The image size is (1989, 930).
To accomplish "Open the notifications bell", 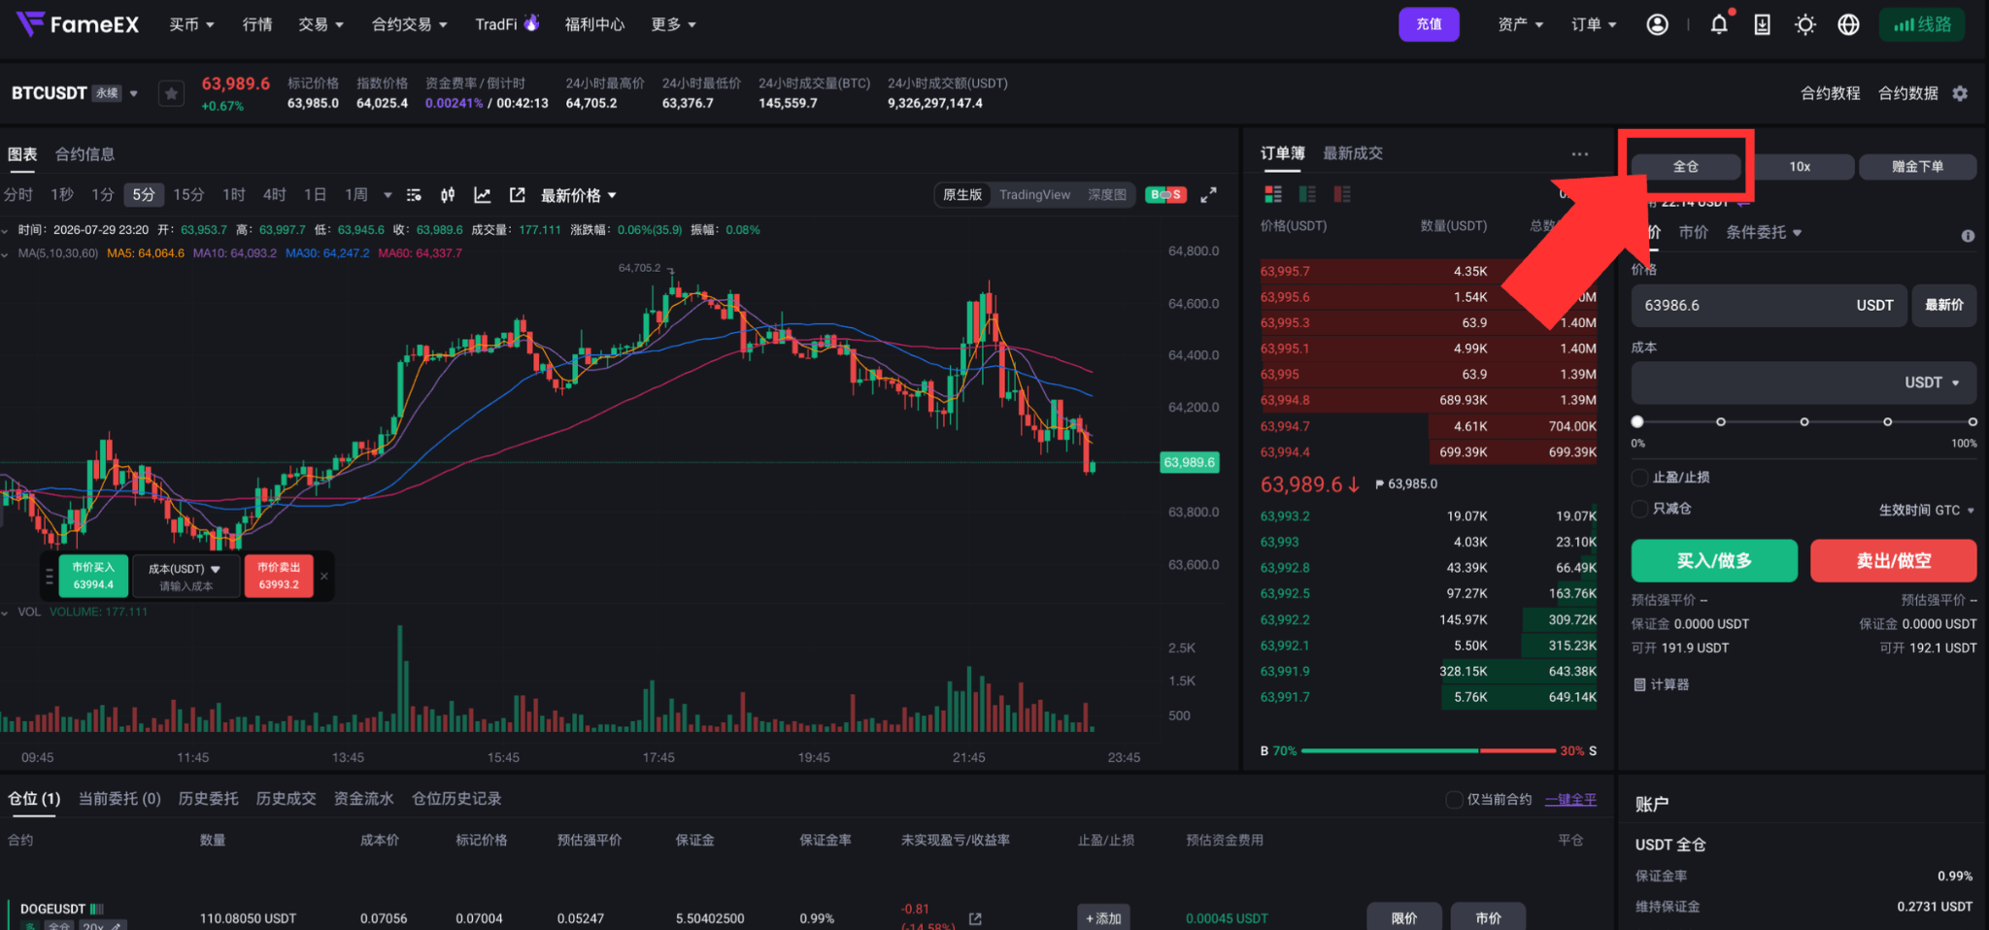I will coord(1719,24).
